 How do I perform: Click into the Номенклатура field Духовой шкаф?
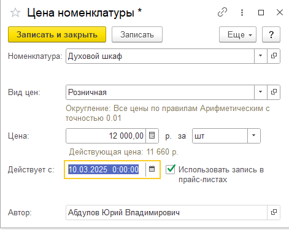point(160,56)
